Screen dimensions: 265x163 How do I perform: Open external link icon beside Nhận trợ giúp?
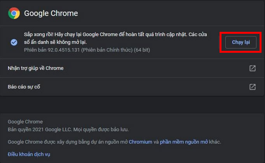point(253,68)
